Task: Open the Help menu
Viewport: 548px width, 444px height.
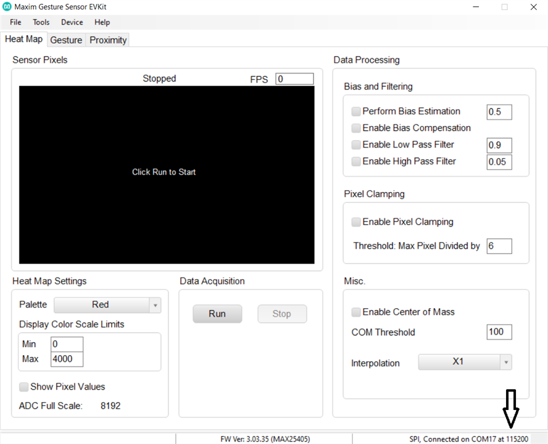Action: coord(102,22)
